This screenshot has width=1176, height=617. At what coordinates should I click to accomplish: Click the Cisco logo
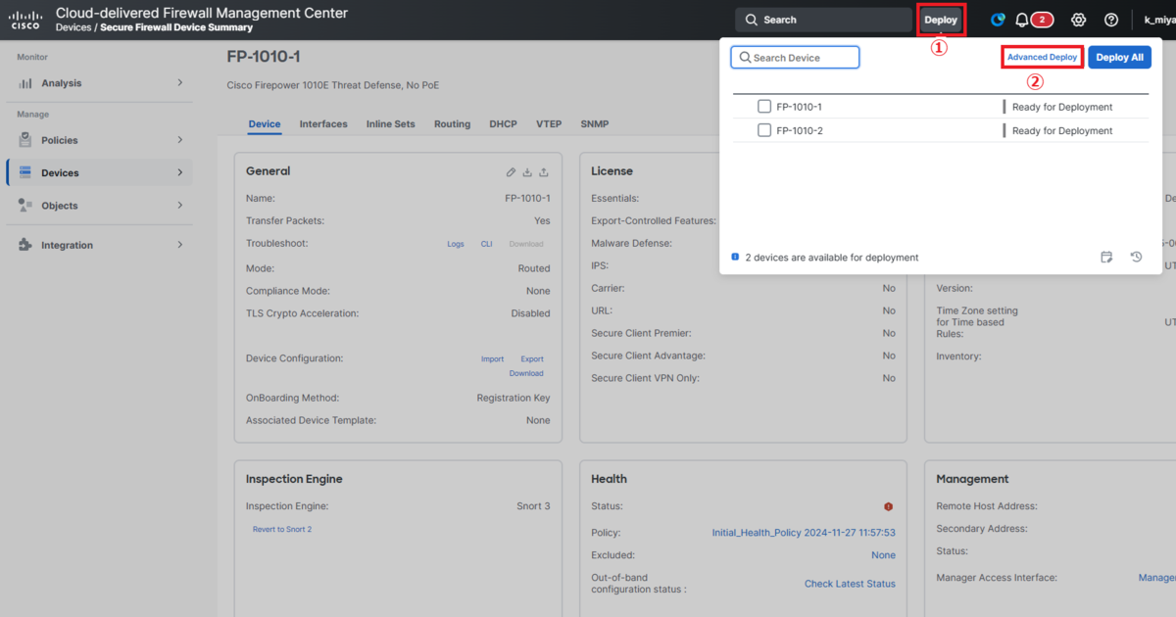coord(25,20)
